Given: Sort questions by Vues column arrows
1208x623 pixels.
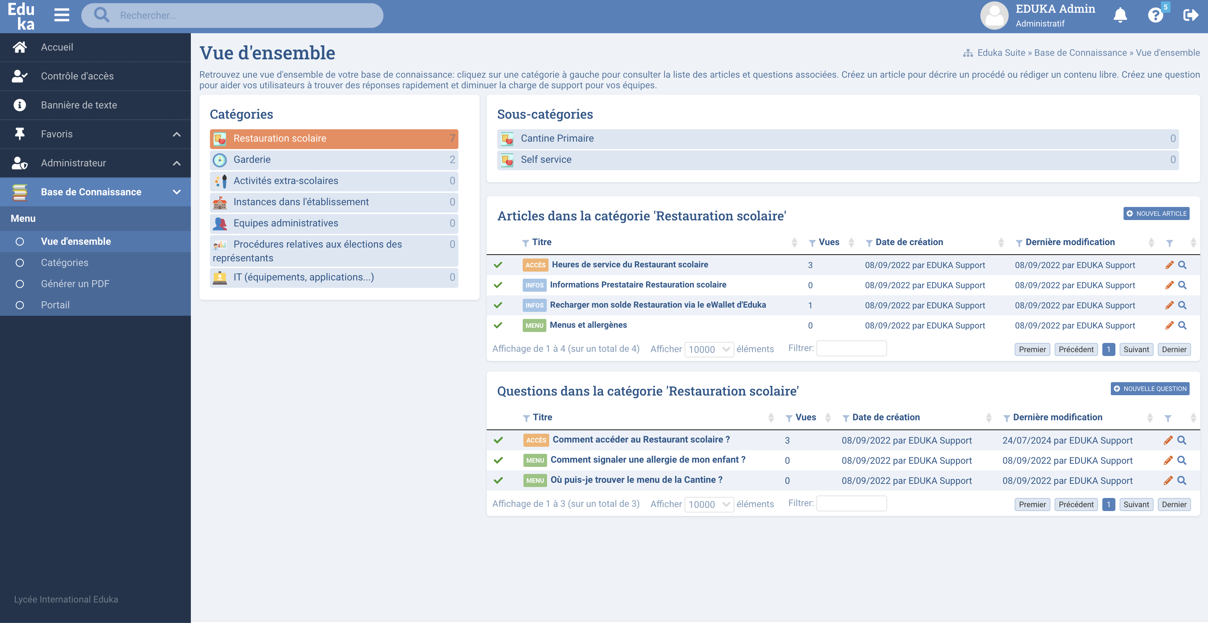Looking at the screenshot, I should click(828, 418).
